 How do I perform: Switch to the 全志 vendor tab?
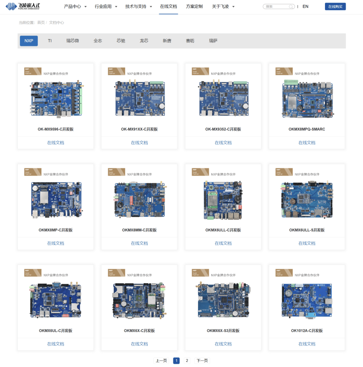tap(97, 41)
